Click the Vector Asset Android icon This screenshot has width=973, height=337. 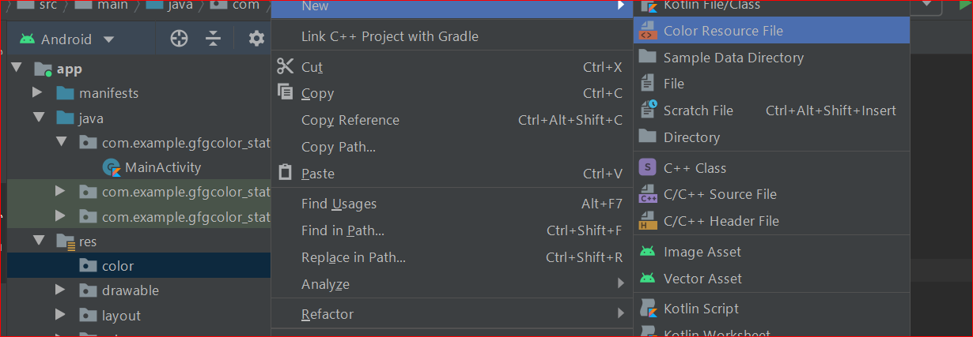pos(648,279)
